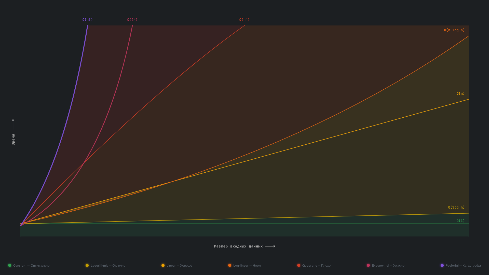Image resolution: width=489 pixels, height=275 pixels.
Task: Click the O(log n) label
Action: (456, 207)
